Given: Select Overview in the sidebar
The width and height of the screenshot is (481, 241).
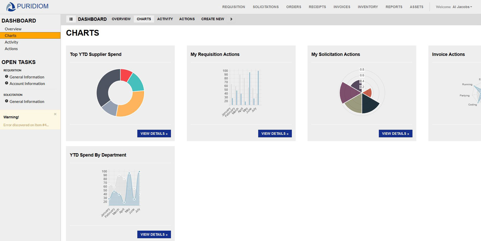Looking at the screenshot, I should click(x=13, y=29).
